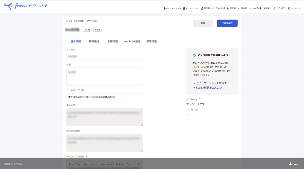Select 開発用テスト環境の作成 in the header
Image resolution: width=304 pixels, height=169 pixels.
[x=213, y=8]
